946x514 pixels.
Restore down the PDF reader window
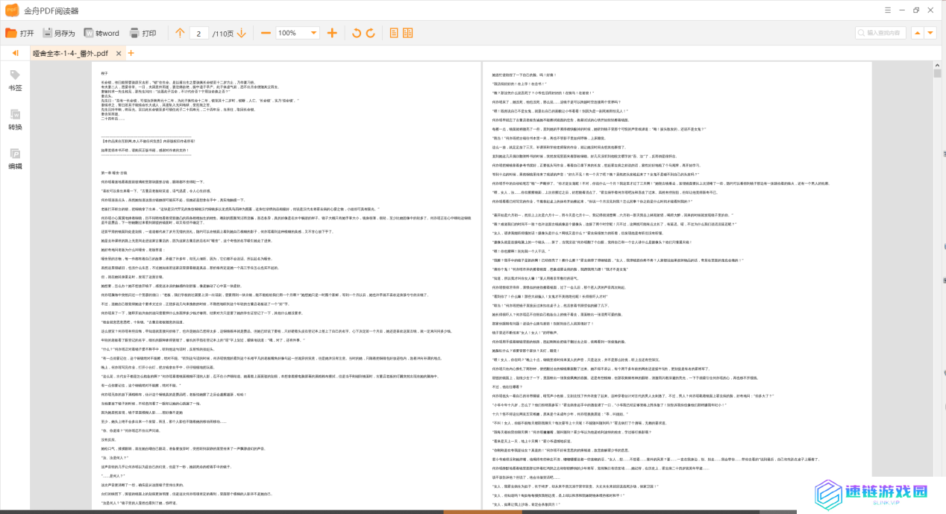pyautogui.click(x=918, y=9)
